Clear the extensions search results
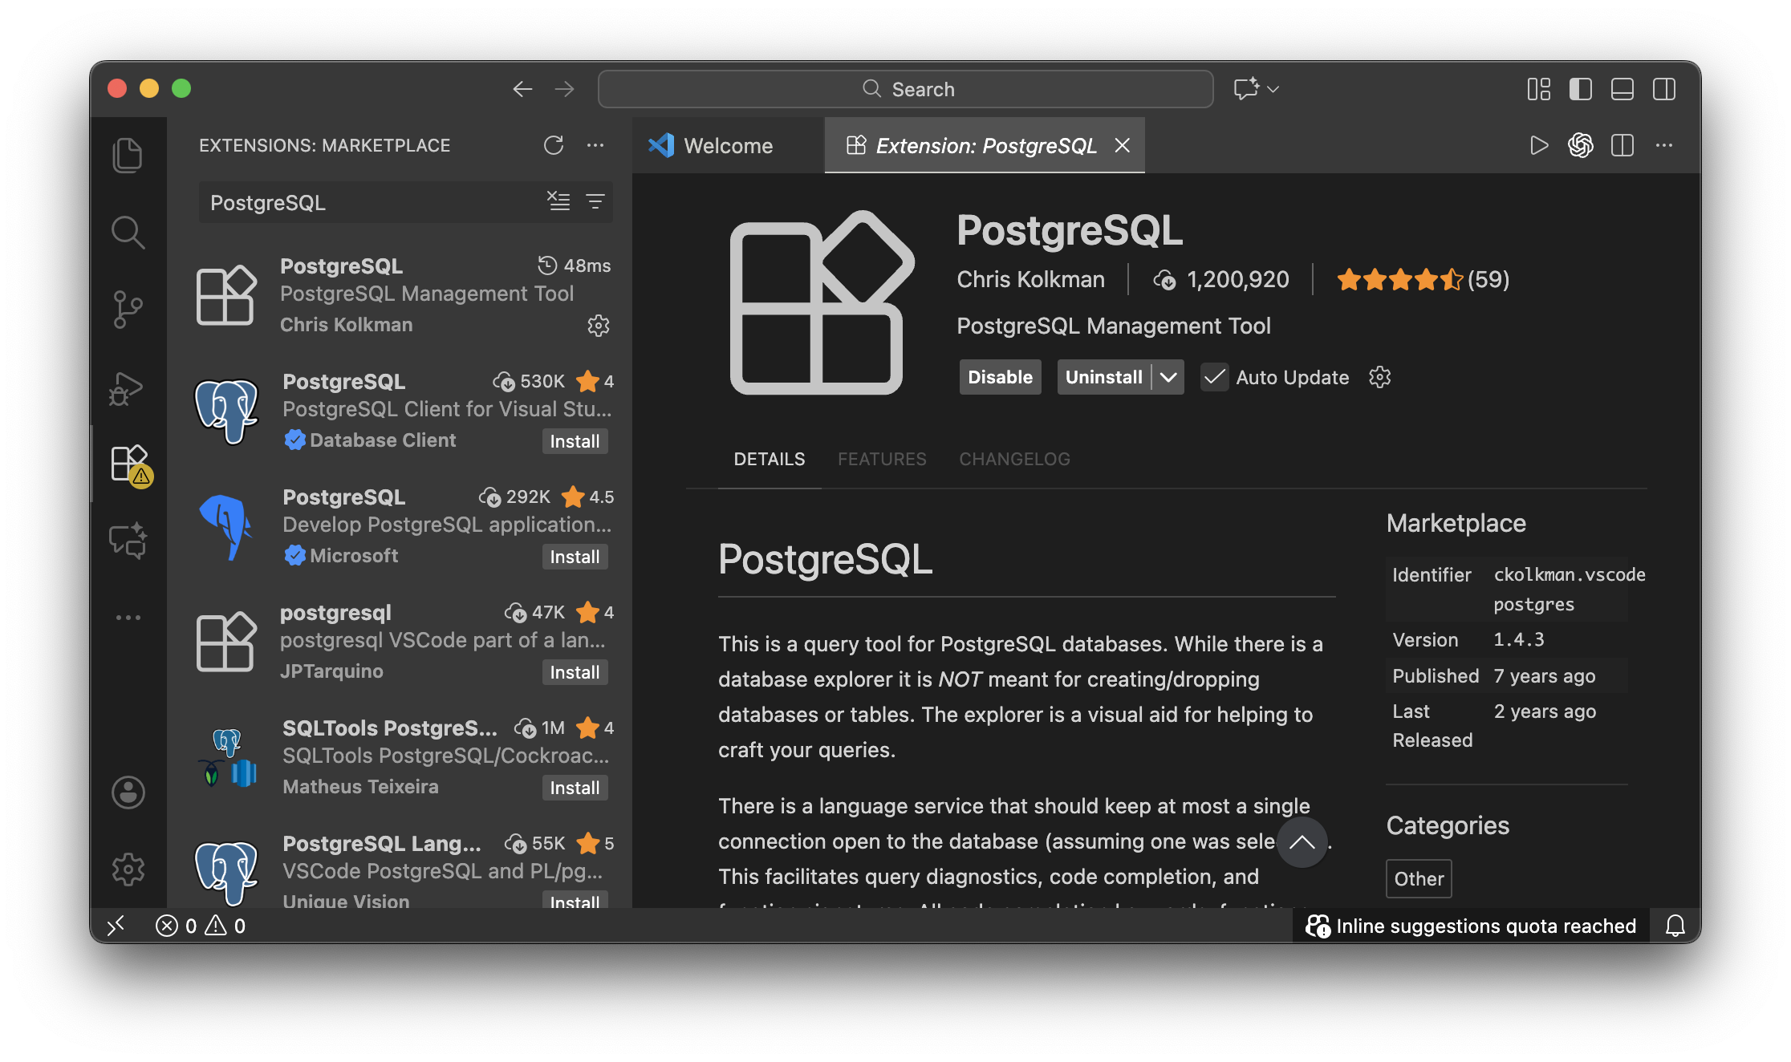Image resolution: width=1791 pixels, height=1062 pixels. [558, 201]
